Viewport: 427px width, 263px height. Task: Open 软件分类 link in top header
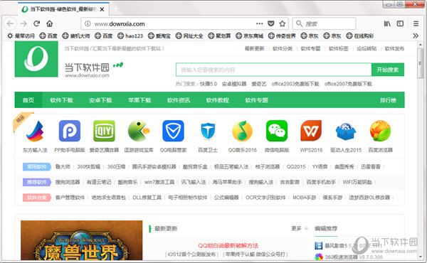[x=283, y=48]
